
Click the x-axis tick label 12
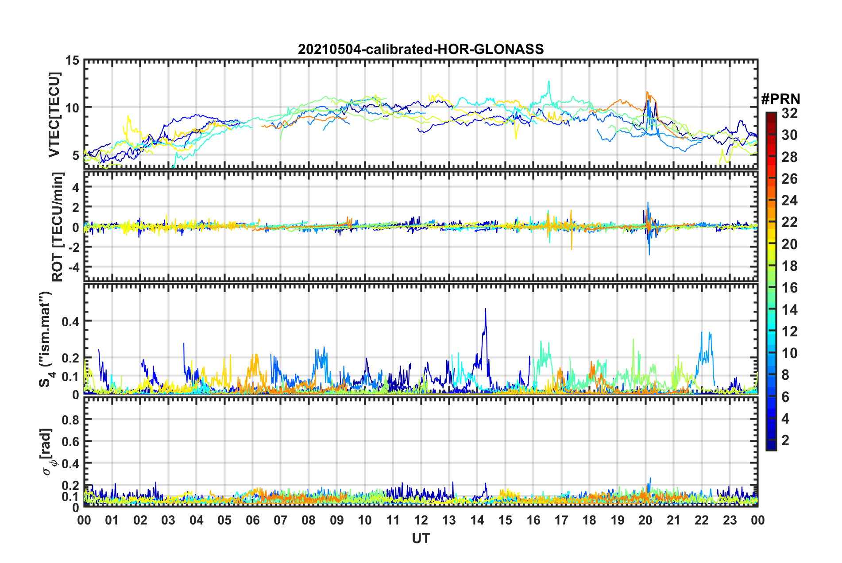pyautogui.click(x=421, y=520)
